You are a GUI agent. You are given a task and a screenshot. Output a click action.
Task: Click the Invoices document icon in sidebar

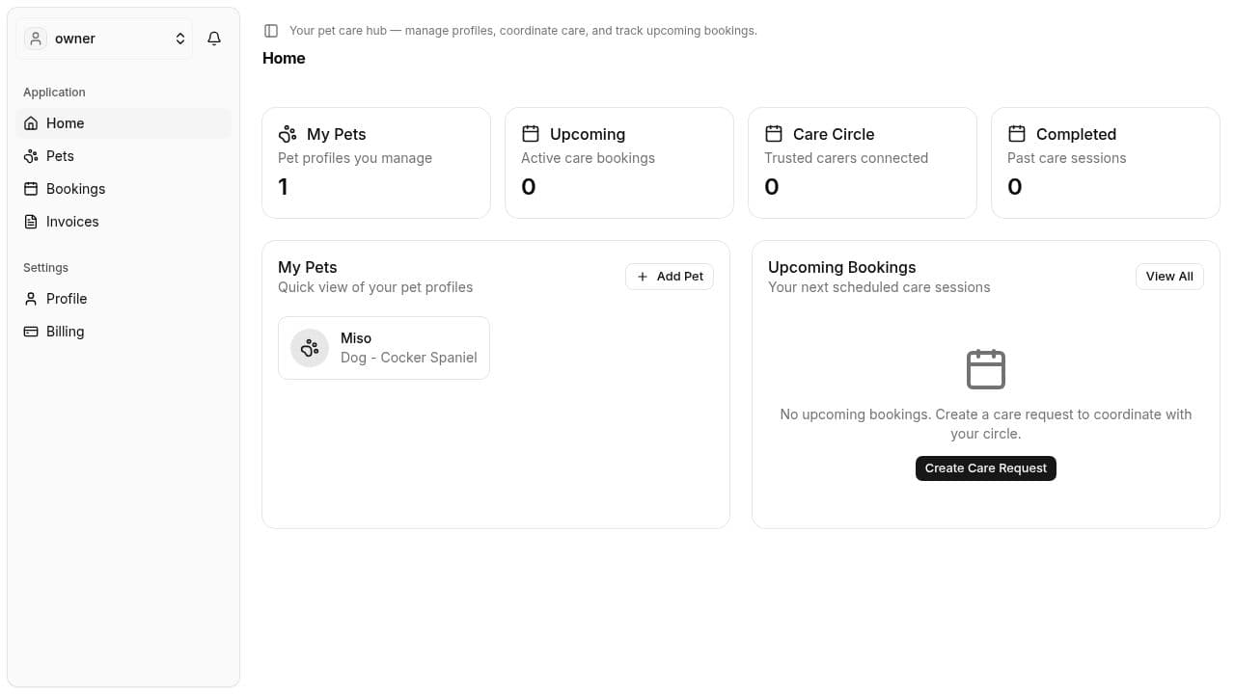pyautogui.click(x=31, y=222)
